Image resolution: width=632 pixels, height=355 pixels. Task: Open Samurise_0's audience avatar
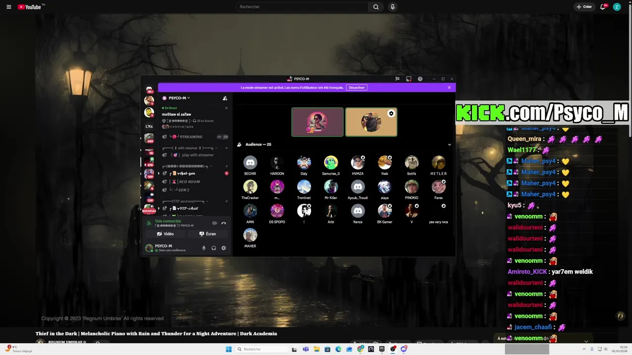pyautogui.click(x=331, y=163)
